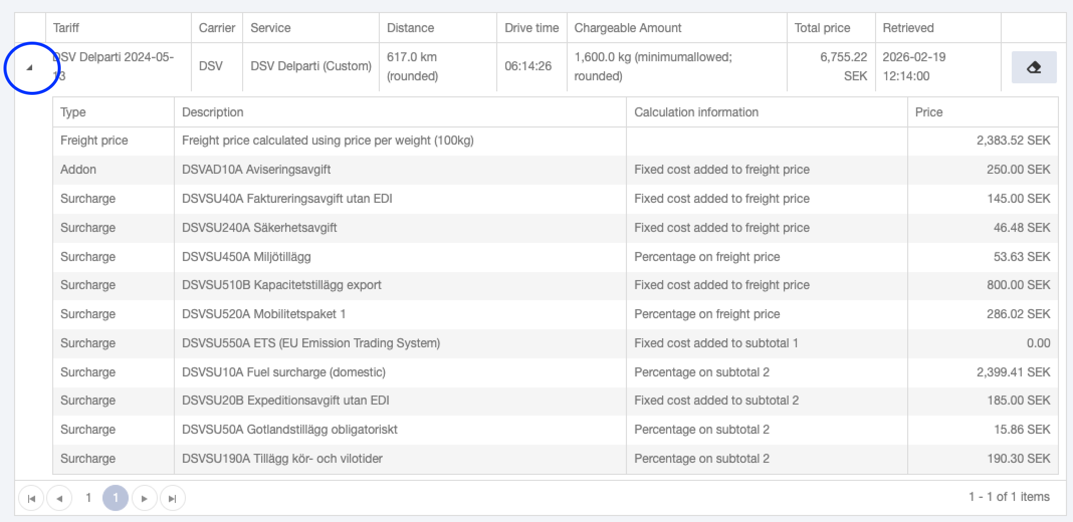The height and width of the screenshot is (522, 1073).
Task: Go to last page arrow
Action: click(x=173, y=498)
